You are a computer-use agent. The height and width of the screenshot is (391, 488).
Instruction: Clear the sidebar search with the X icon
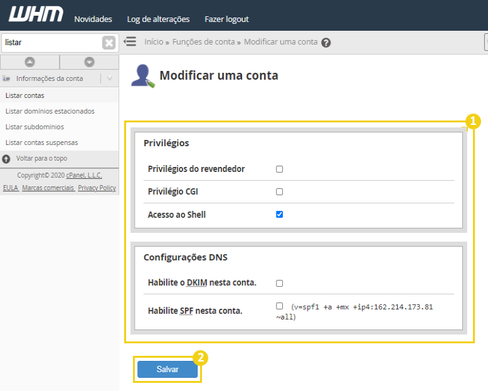109,43
